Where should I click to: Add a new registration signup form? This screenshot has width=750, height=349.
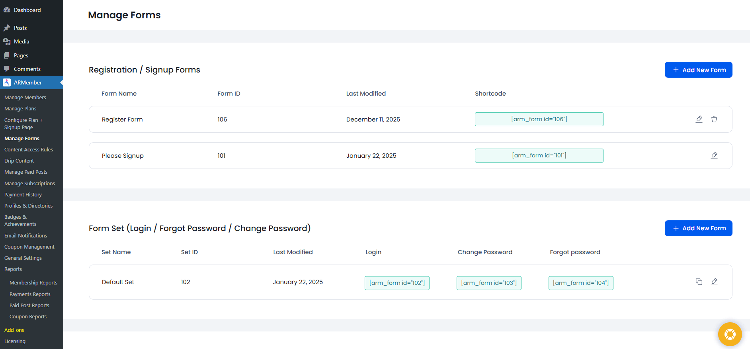click(x=698, y=70)
